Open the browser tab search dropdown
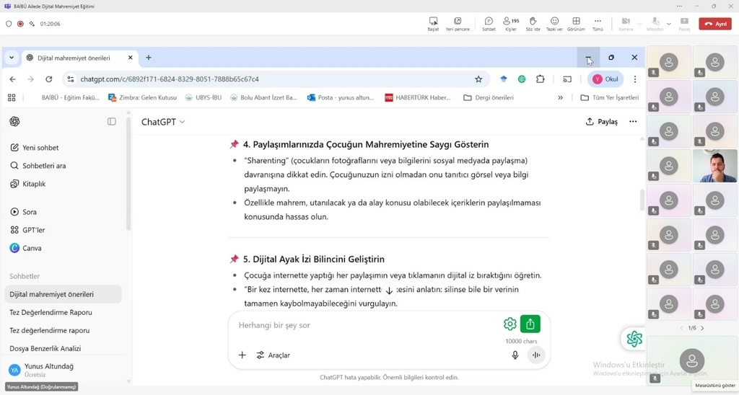This screenshot has height=395, width=739. (x=12, y=58)
